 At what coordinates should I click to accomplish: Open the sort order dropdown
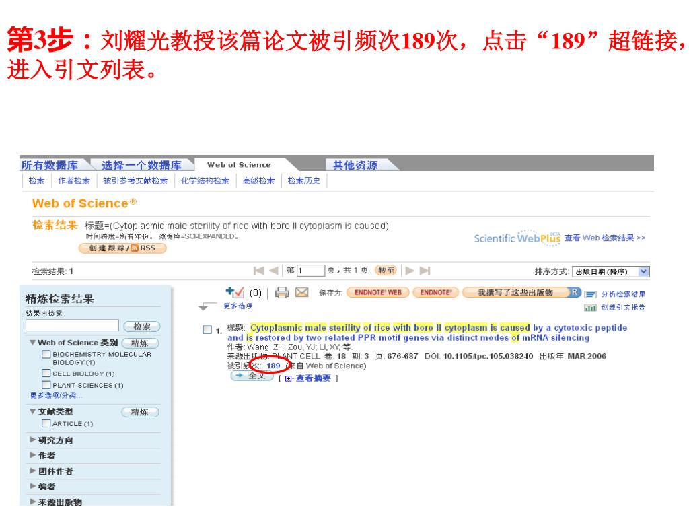(x=611, y=272)
